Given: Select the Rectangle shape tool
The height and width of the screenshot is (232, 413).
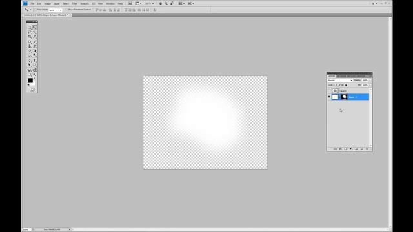Looking at the screenshot, I should [34, 65].
